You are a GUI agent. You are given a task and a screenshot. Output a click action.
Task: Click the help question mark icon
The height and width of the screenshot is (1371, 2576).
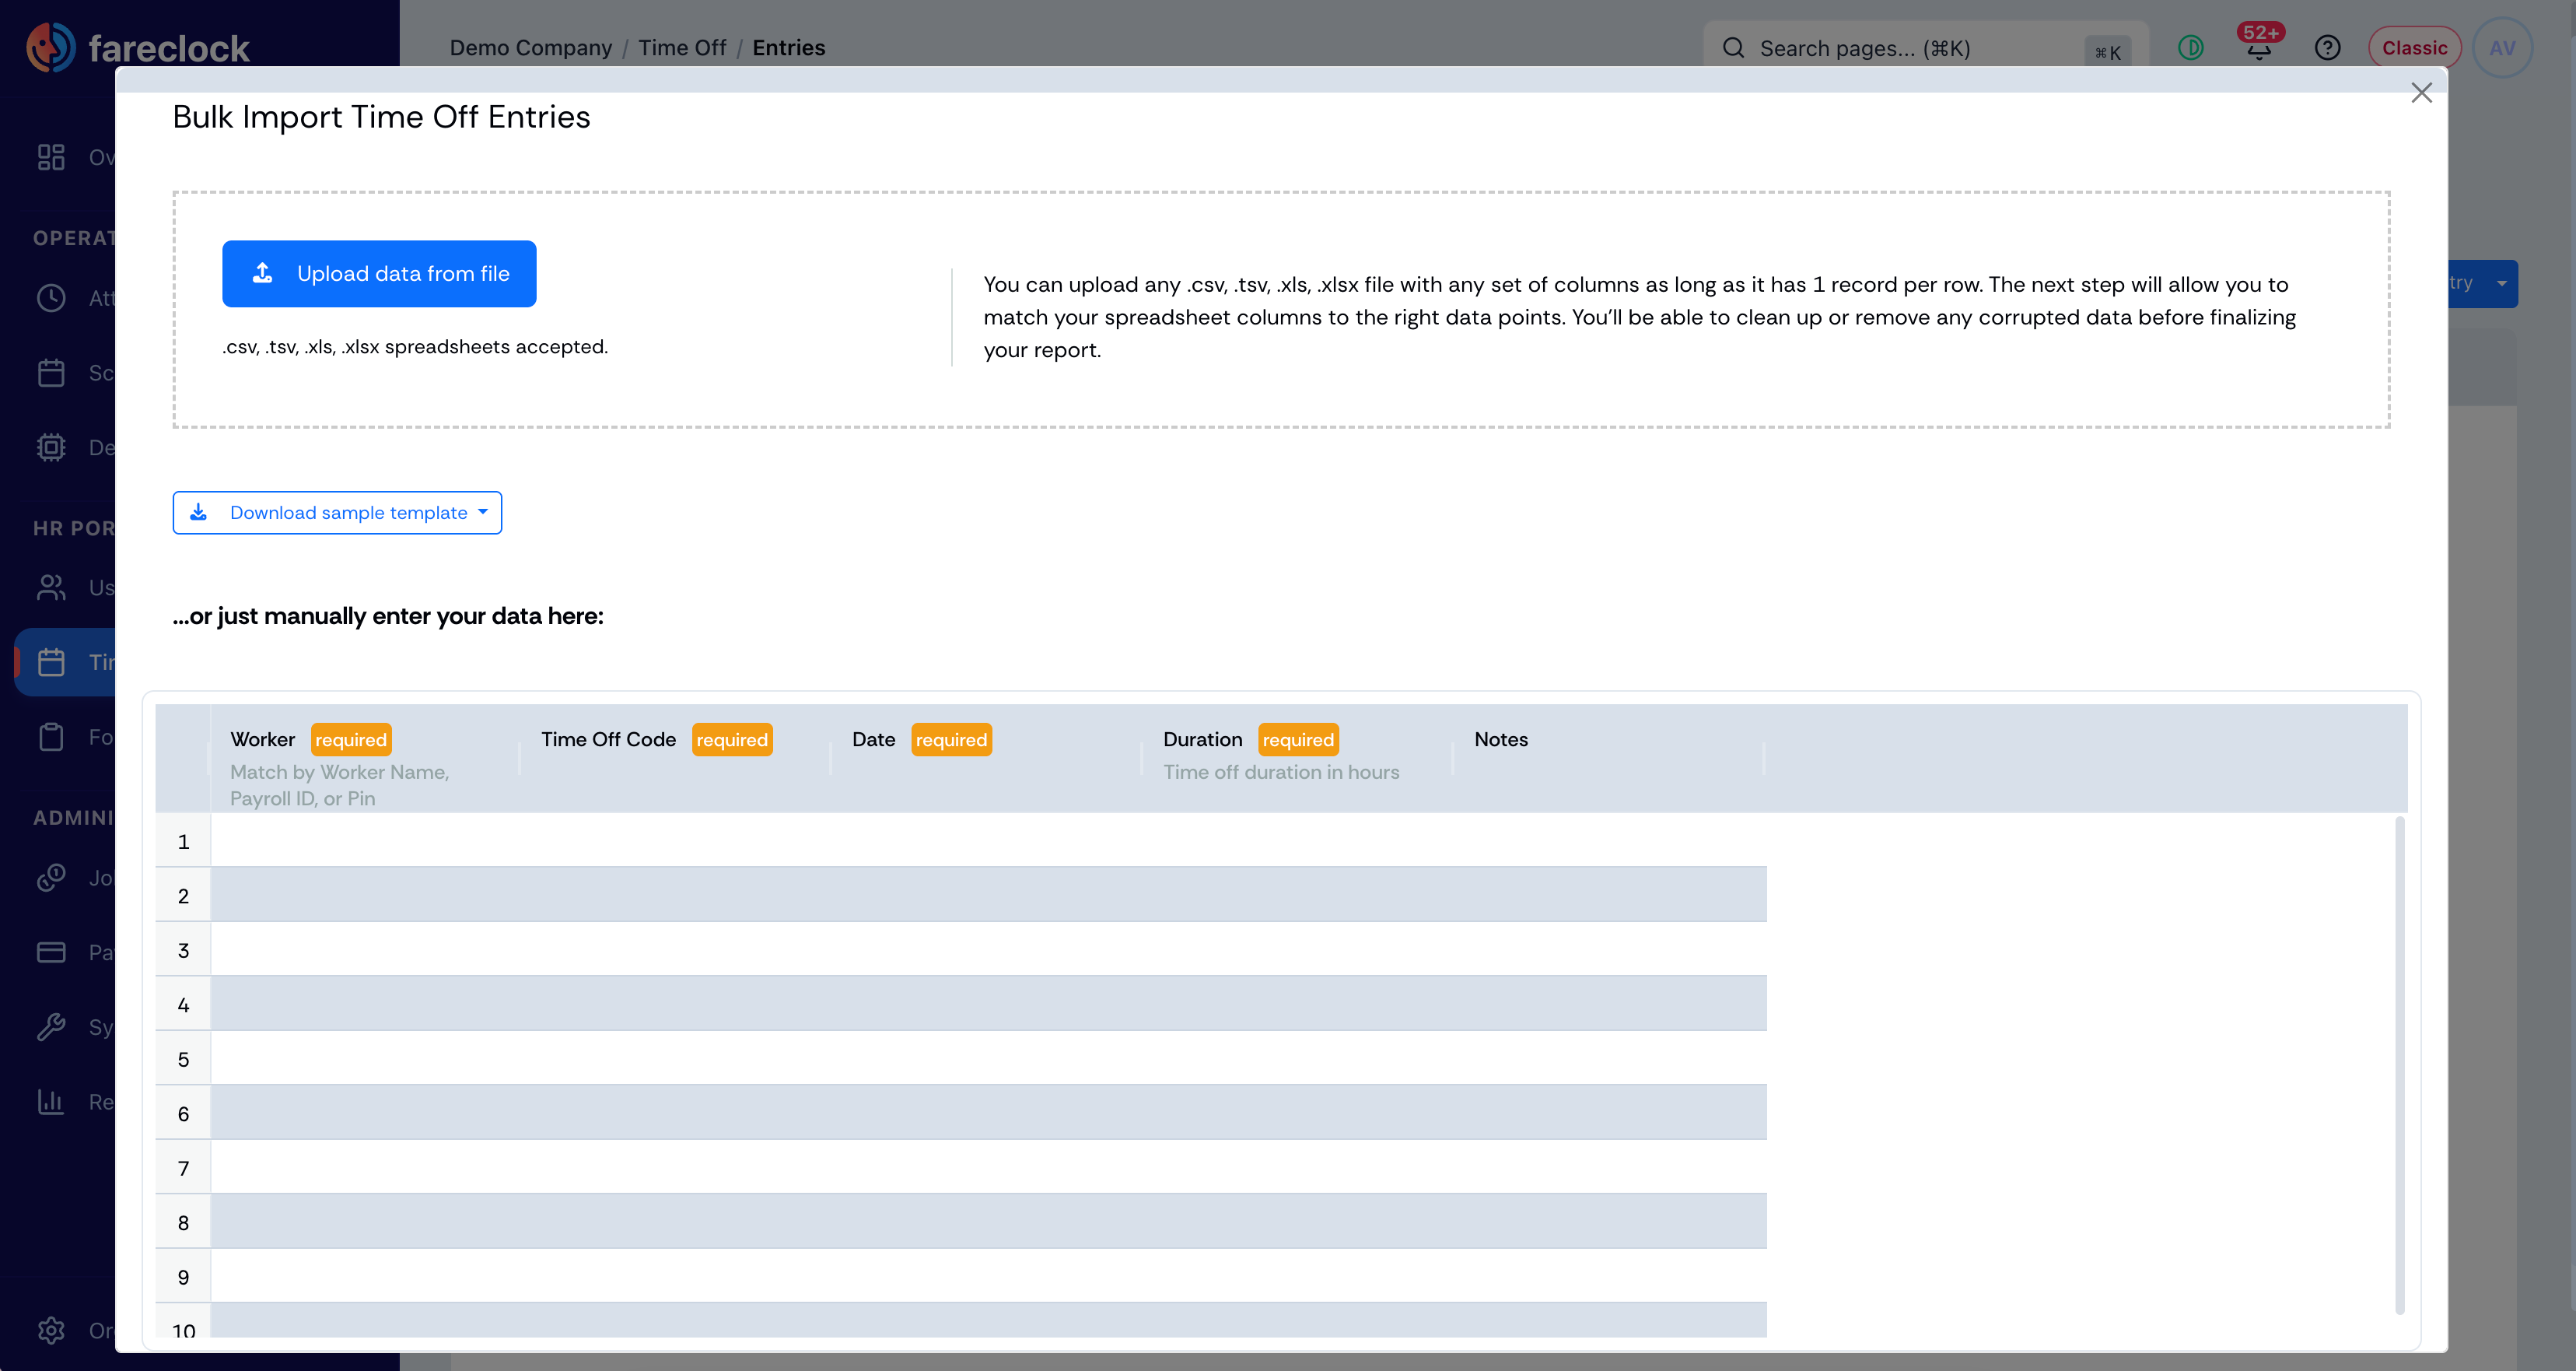coord(2327,48)
